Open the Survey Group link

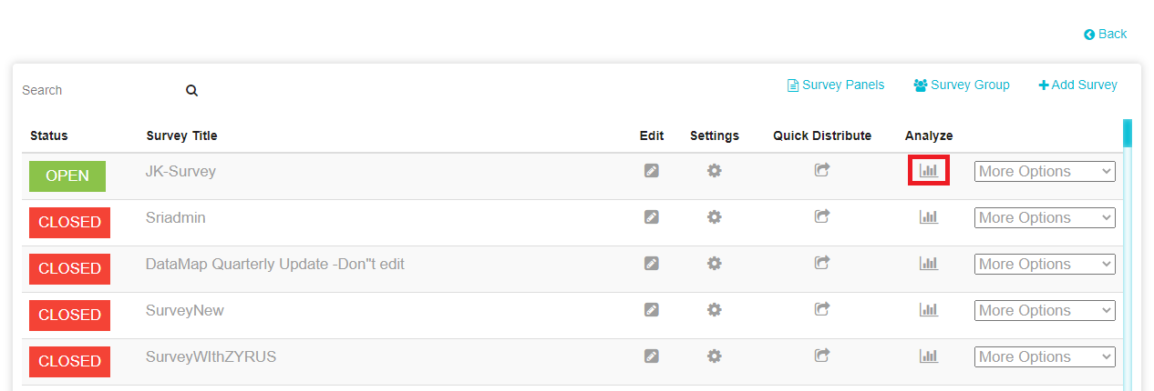(x=962, y=85)
